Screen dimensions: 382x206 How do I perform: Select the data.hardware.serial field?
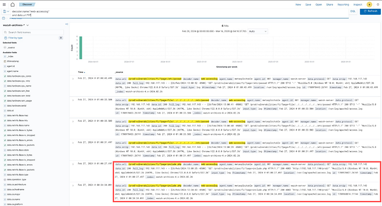point(16,106)
